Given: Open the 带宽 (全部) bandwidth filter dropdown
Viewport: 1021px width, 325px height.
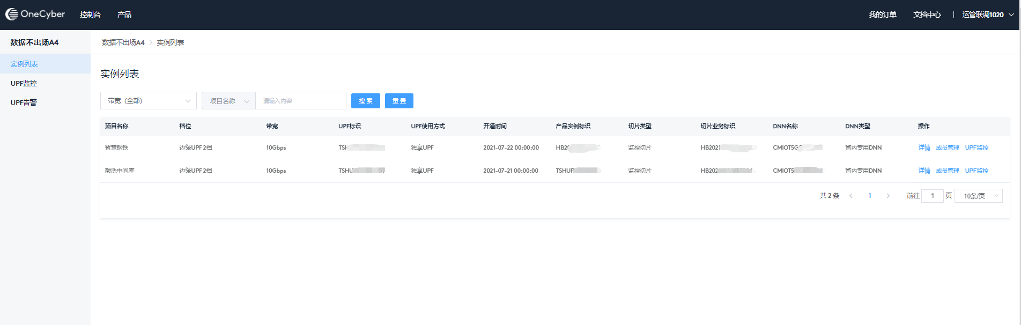Looking at the screenshot, I should 148,101.
